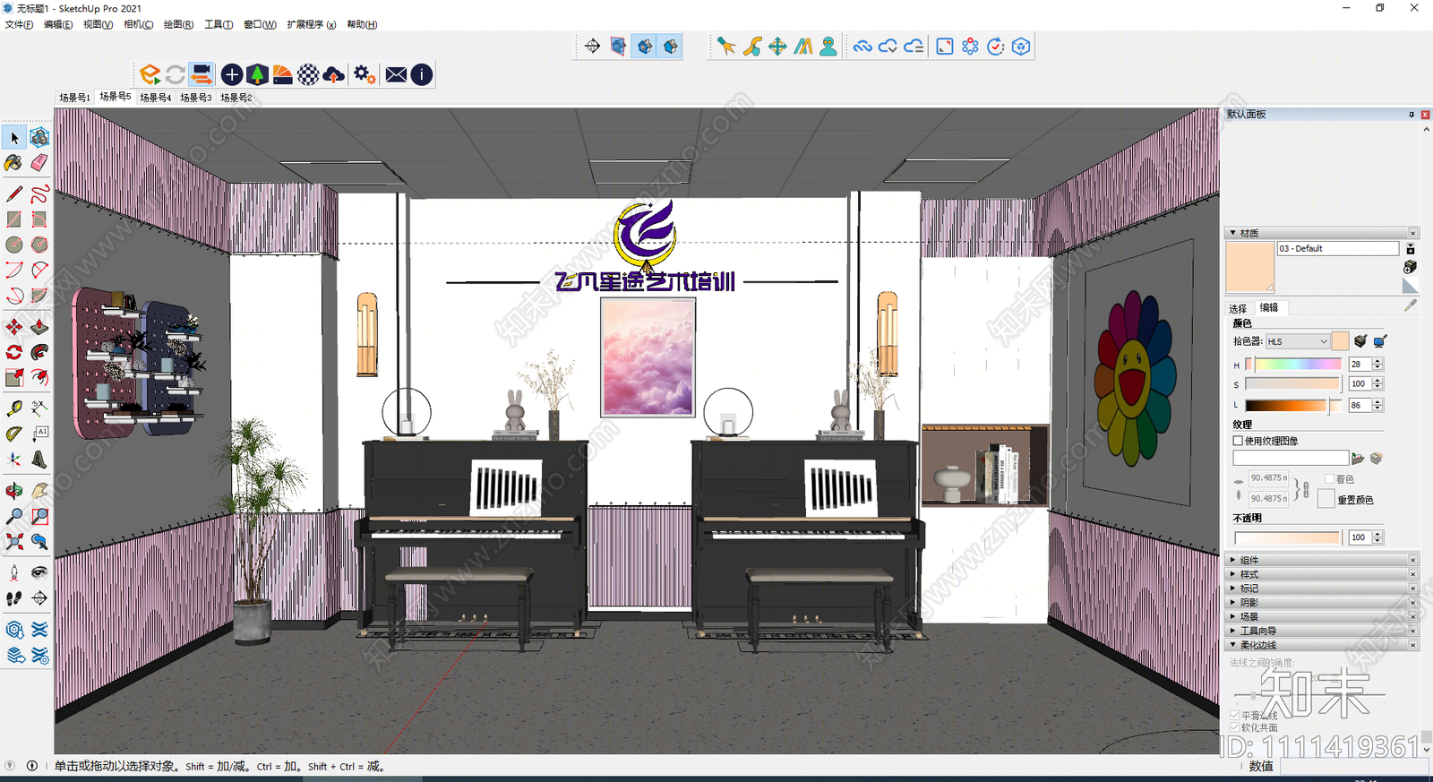Screen dimensions: 1433x782
Task: Expand the 样式 styles panel
Action: coord(1233,574)
